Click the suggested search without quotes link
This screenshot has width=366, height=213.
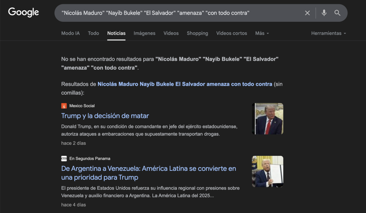click(x=184, y=84)
